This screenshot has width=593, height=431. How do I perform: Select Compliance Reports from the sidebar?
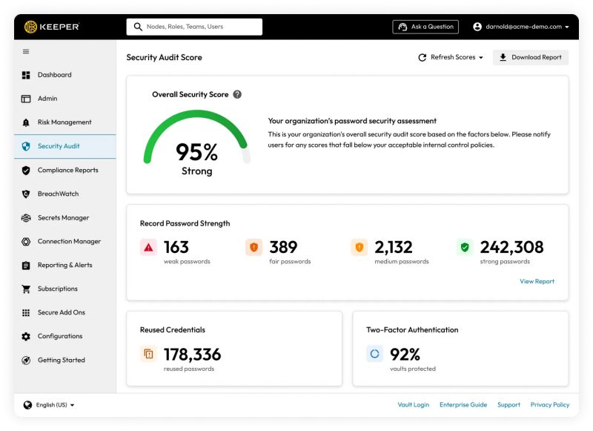click(65, 171)
